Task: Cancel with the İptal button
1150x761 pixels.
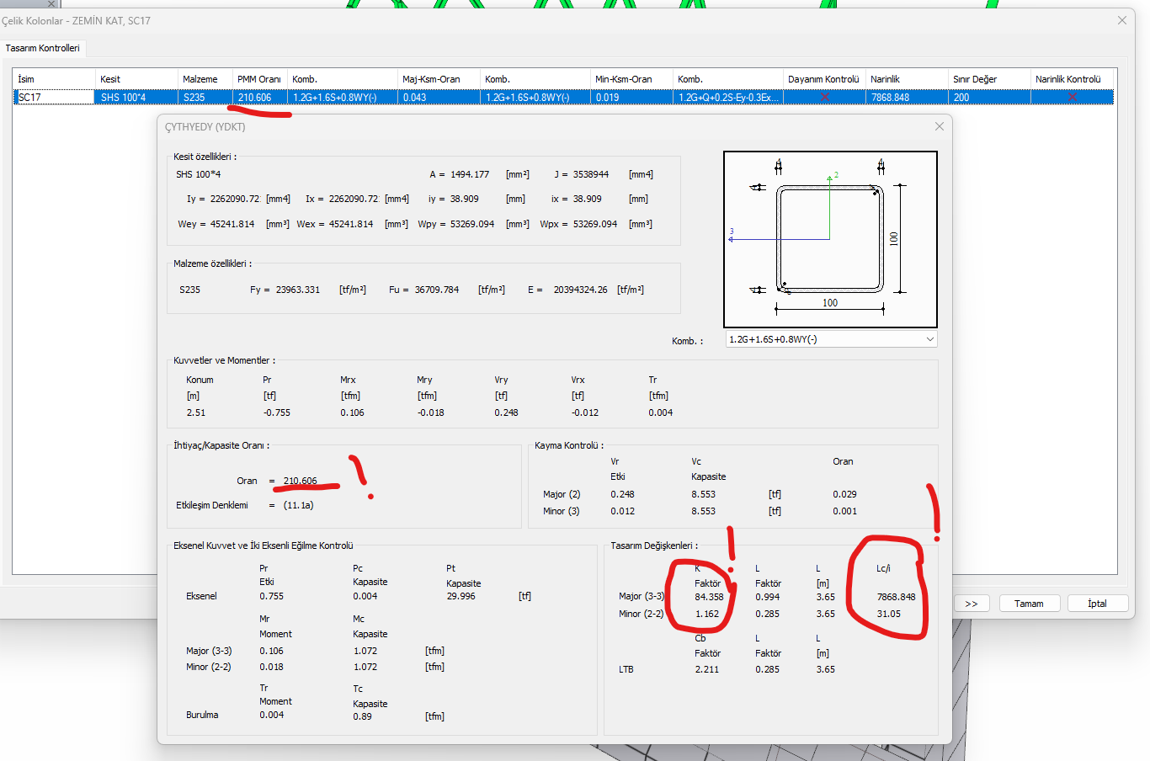Action: click(x=1096, y=604)
